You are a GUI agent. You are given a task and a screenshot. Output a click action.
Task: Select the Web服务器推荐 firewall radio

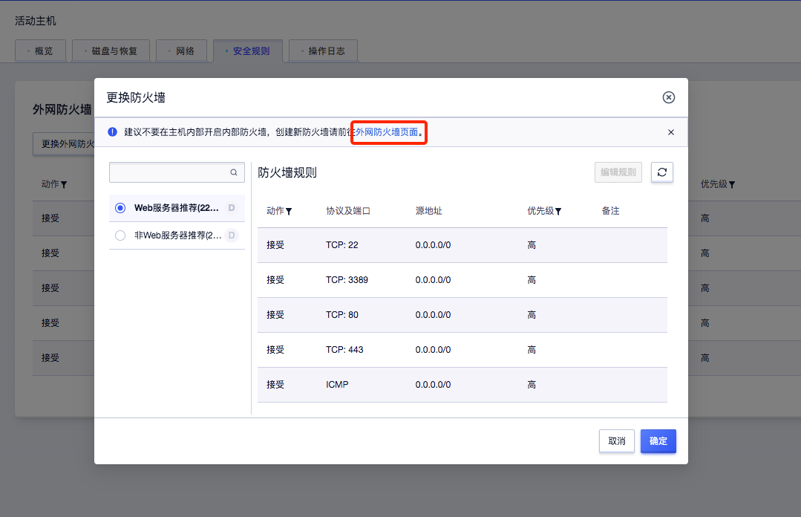pyautogui.click(x=120, y=208)
